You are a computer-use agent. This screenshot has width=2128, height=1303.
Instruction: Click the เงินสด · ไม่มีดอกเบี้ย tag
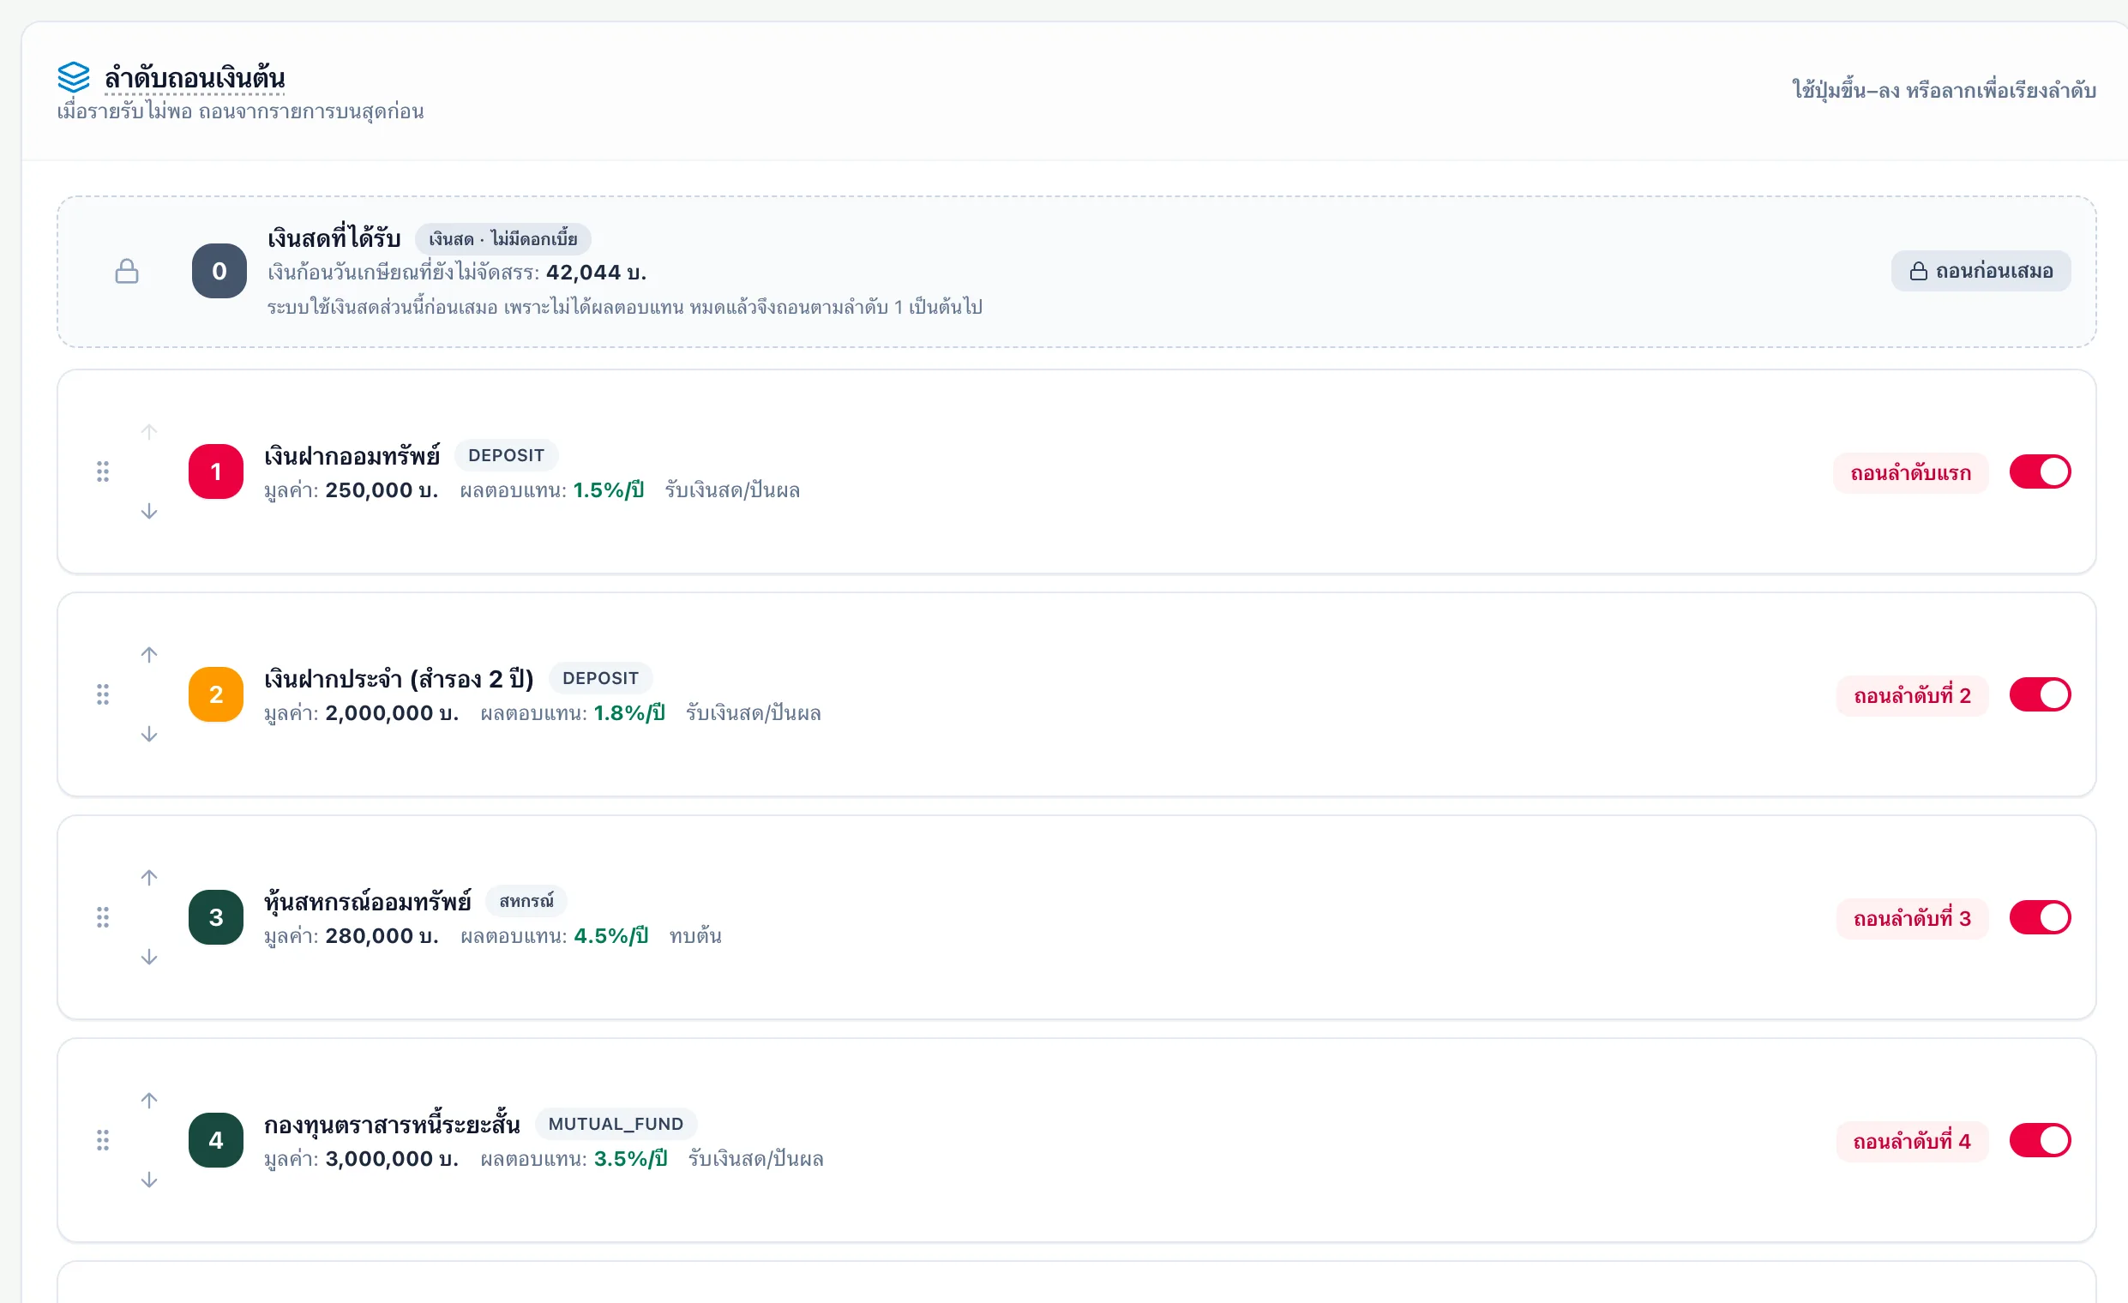click(503, 239)
